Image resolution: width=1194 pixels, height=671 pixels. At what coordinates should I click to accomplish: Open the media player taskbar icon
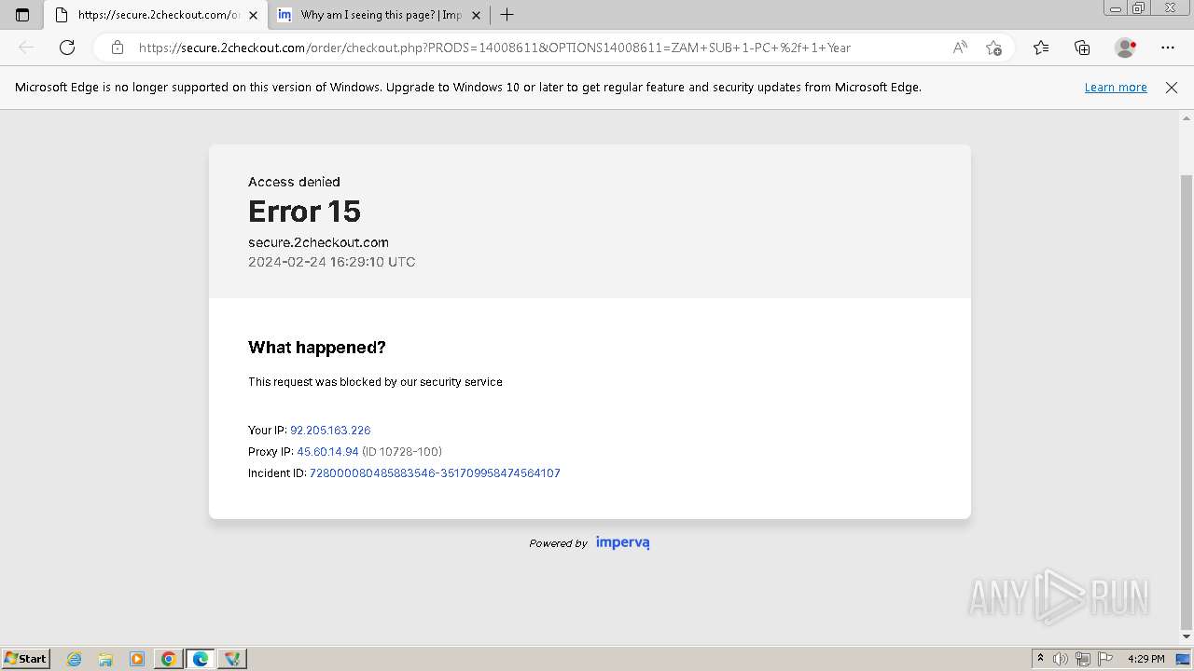click(x=137, y=659)
